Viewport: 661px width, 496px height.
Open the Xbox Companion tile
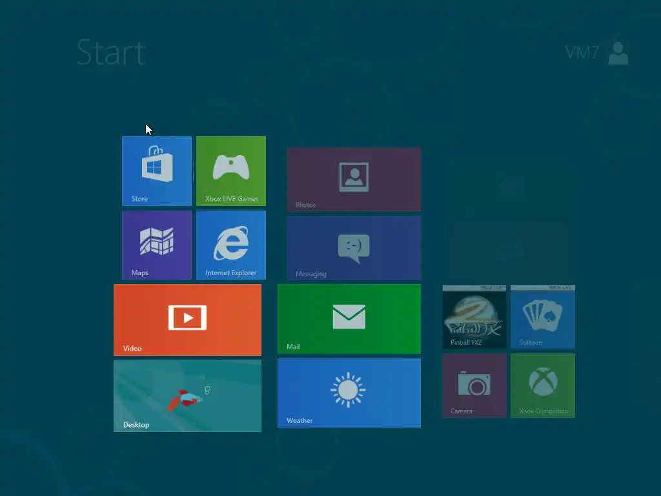coord(543,386)
